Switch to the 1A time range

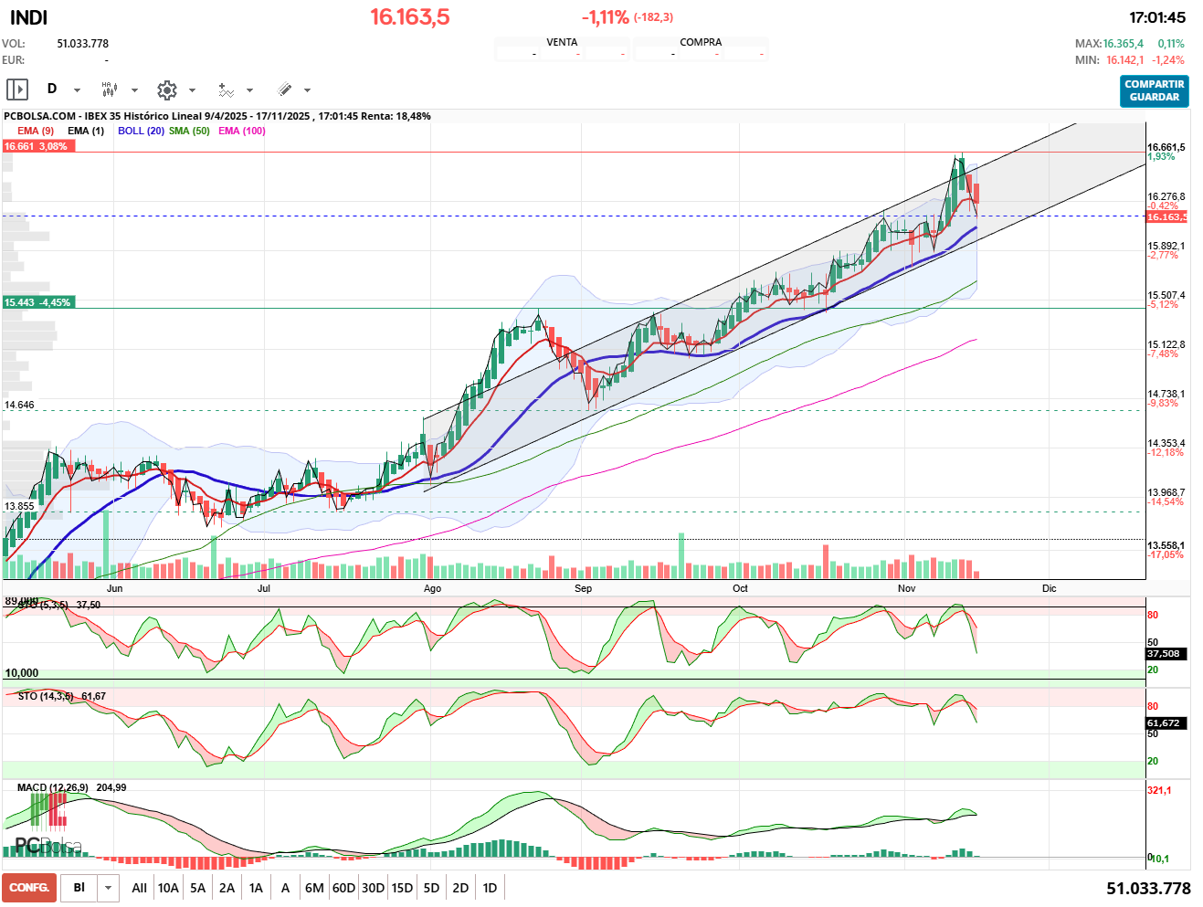(x=256, y=888)
